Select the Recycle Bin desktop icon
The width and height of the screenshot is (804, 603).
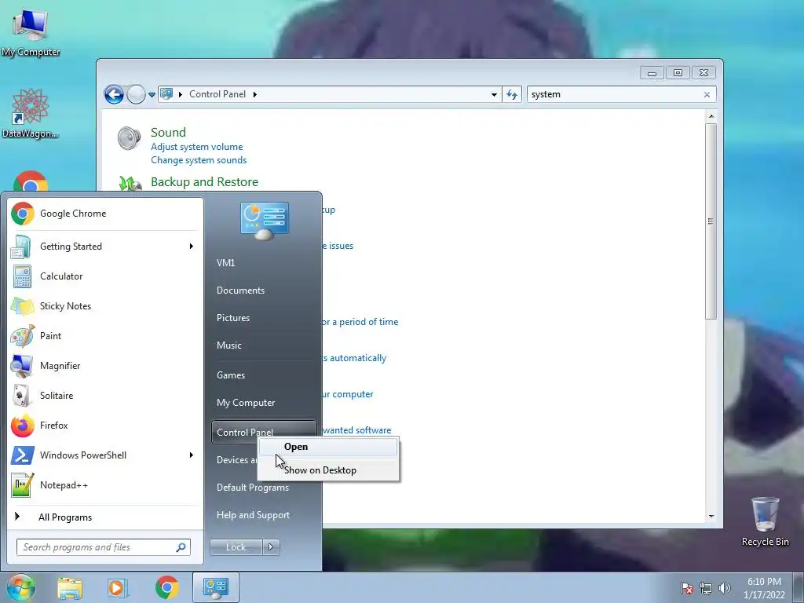[x=765, y=521]
